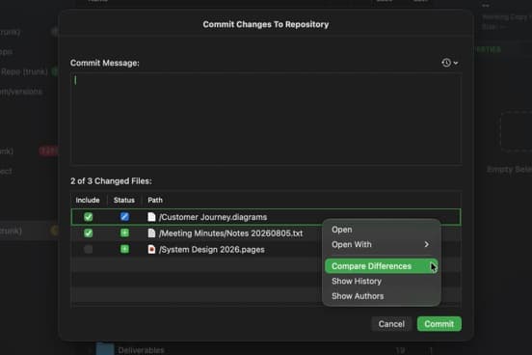
Task: Choose Open from the context menu
Action: coord(381,230)
